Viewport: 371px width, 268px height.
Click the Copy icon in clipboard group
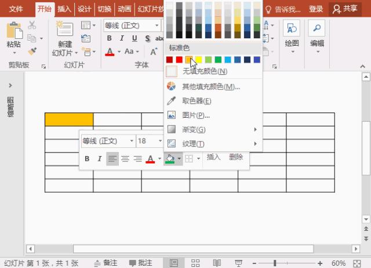click(x=32, y=38)
